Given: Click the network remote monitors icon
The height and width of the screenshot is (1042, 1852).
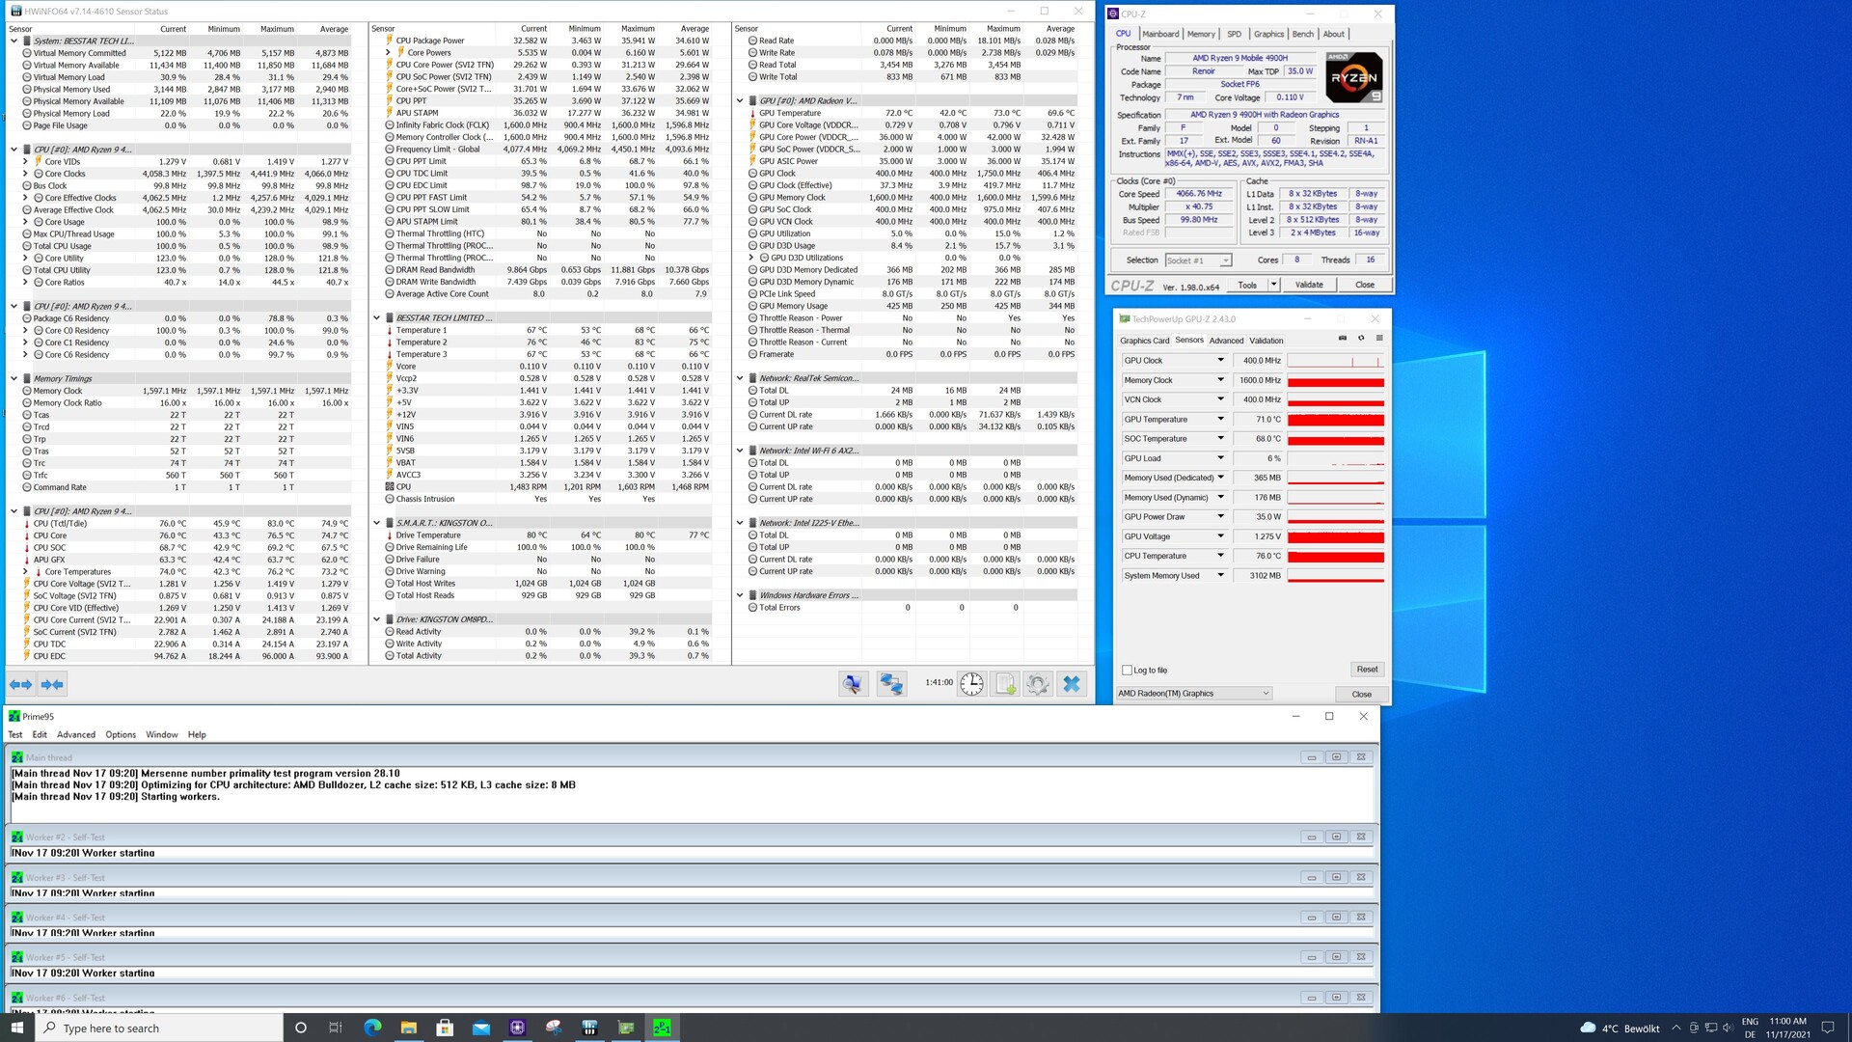Looking at the screenshot, I should pyautogui.click(x=890, y=684).
